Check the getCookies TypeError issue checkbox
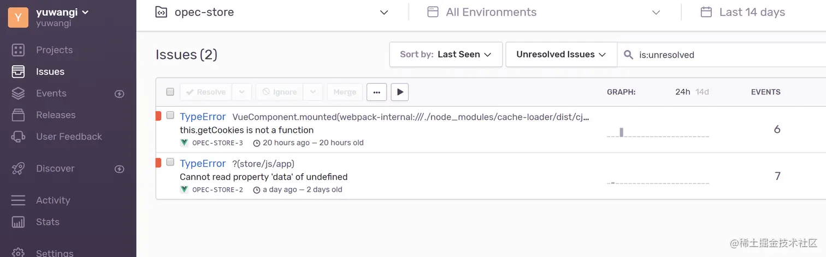Image resolution: width=826 pixels, height=257 pixels. coord(170,115)
